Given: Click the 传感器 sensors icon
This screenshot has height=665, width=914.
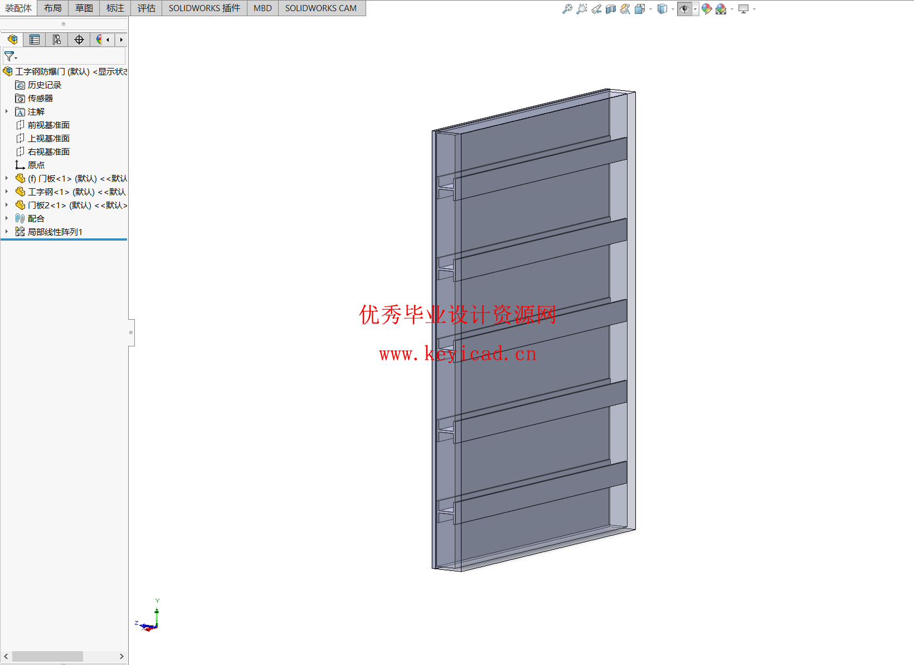Looking at the screenshot, I should pyautogui.click(x=20, y=98).
